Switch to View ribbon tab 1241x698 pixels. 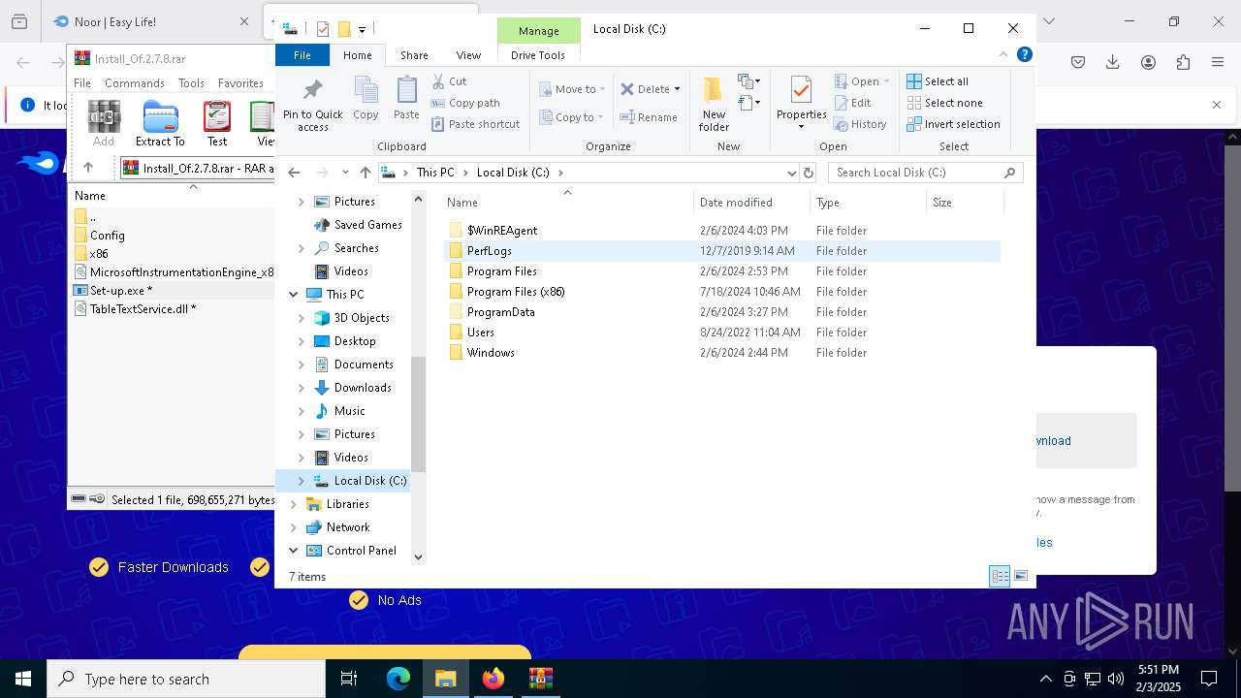click(468, 55)
